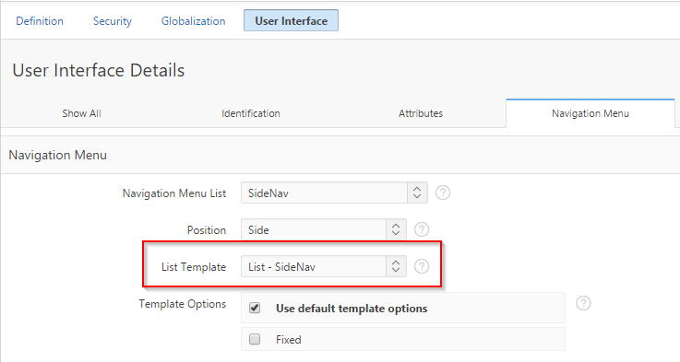Viewport: 680px width, 362px height.
Task: Open the Show All section tab
Action: click(81, 113)
